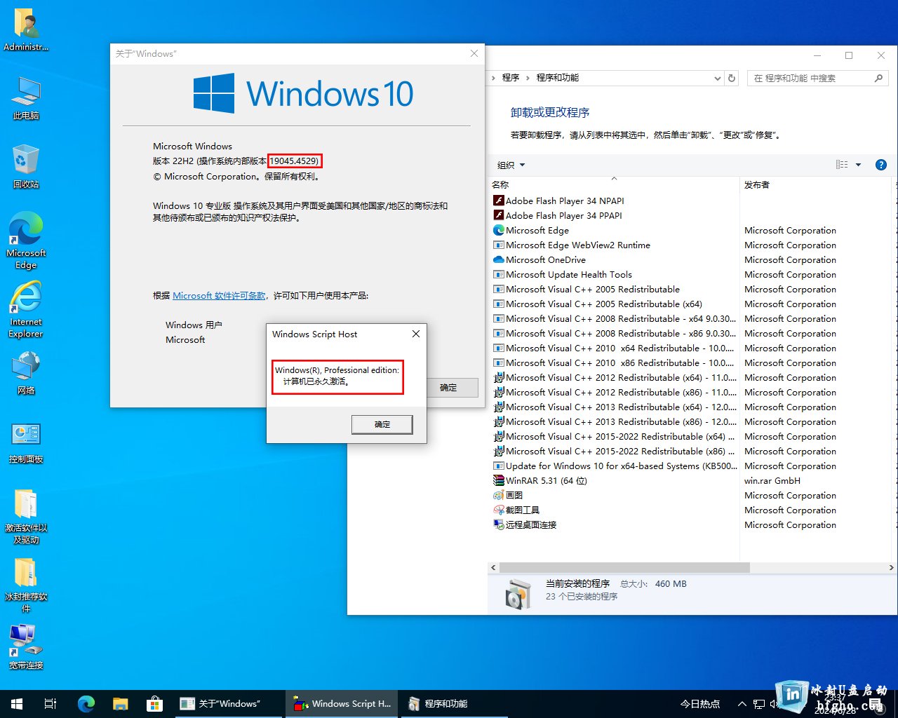This screenshot has height=718, width=898.
Task: Click 确定 in the Windows Script Host dialog
Action: [x=382, y=424]
